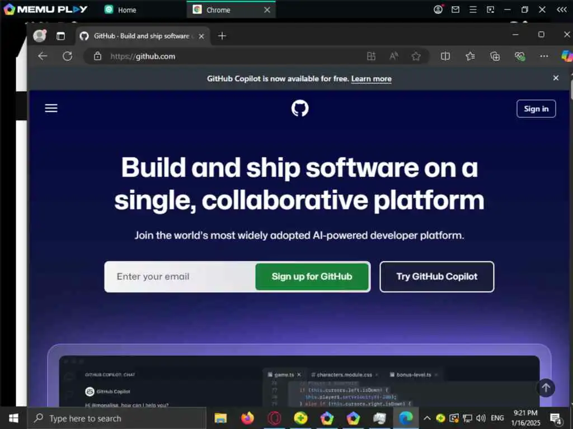Click the GitHub Octocat logo
573x429 pixels.
[x=300, y=108]
